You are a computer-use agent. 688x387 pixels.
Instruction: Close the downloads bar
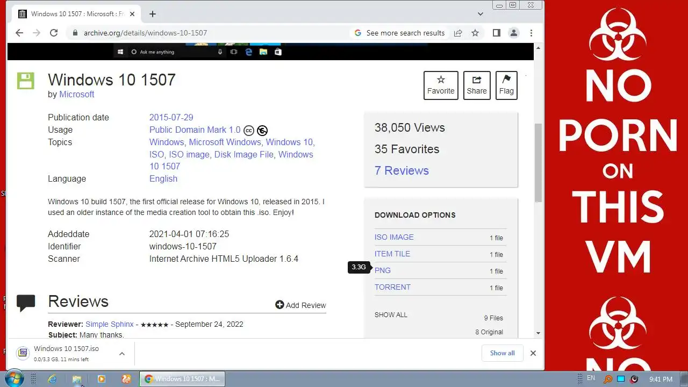click(533, 353)
